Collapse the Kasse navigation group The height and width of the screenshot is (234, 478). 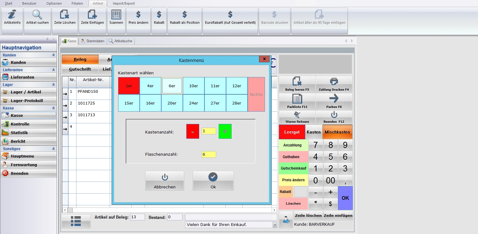(x=53, y=108)
